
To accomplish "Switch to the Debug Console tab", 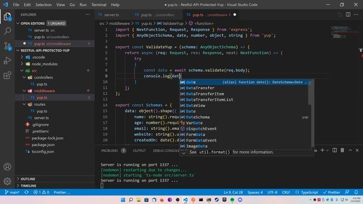I will tap(166, 151).
